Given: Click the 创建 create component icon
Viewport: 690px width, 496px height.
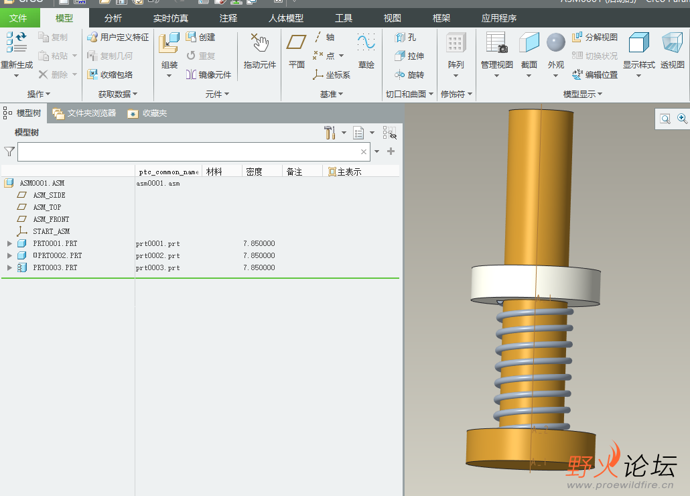Looking at the screenshot, I should click(x=201, y=38).
